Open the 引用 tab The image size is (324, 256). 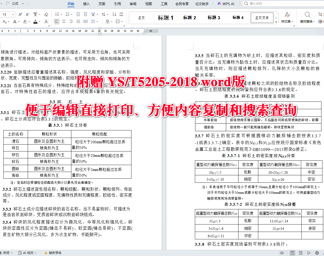[x=118, y=4]
